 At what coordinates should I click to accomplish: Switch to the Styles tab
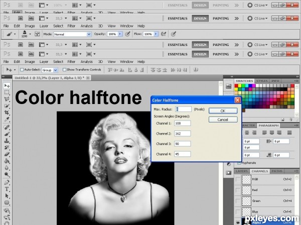[262, 81]
